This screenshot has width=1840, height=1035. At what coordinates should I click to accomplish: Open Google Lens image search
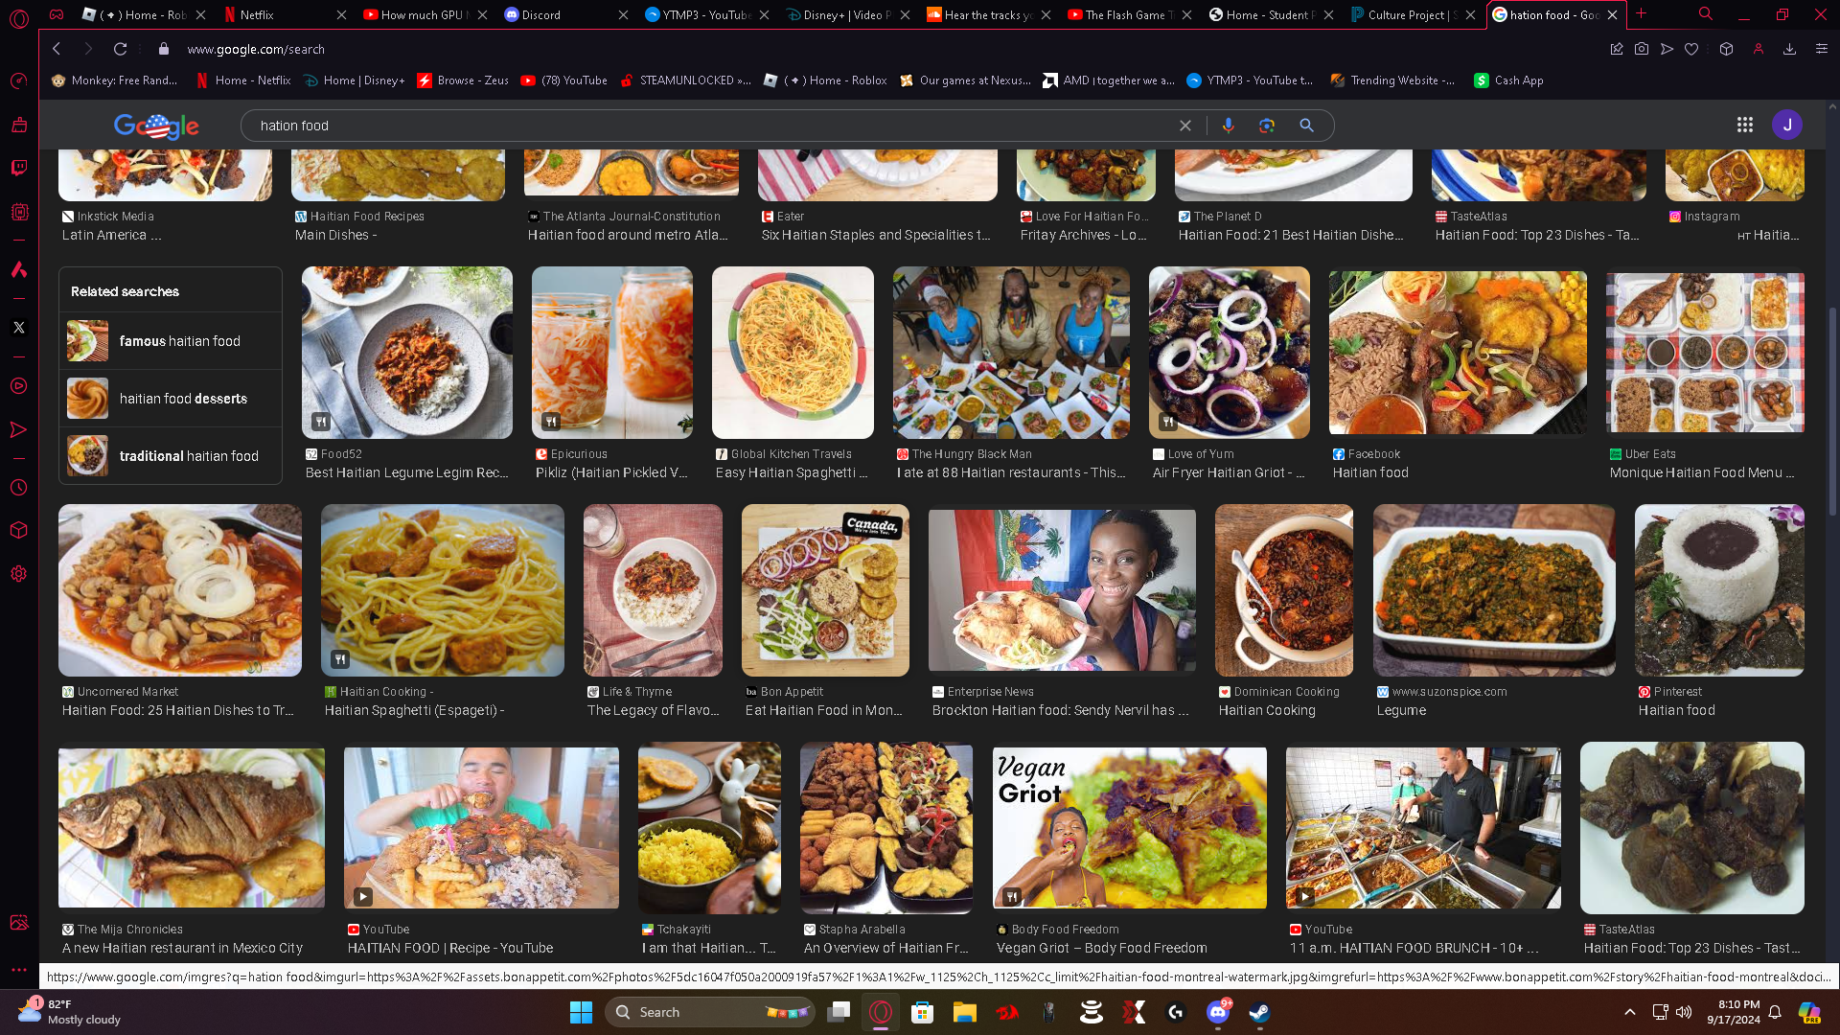(x=1267, y=126)
